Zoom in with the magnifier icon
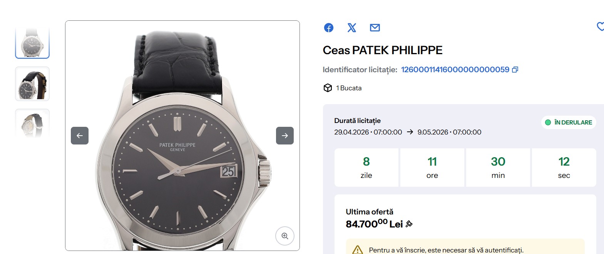This screenshot has height=254, width=604. coord(285,236)
